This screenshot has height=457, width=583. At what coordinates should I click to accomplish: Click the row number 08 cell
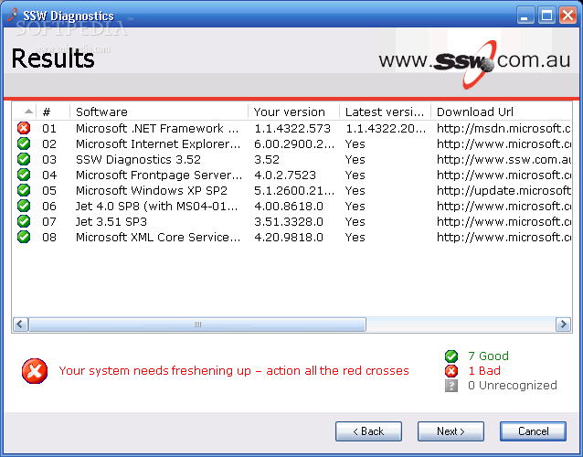coord(49,238)
